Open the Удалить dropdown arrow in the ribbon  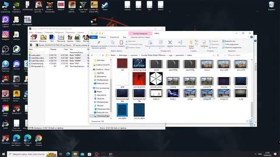(170, 48)
